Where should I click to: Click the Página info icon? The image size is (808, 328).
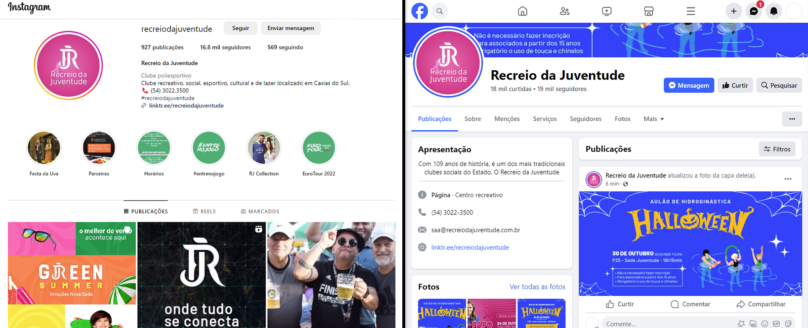(422, 195)
